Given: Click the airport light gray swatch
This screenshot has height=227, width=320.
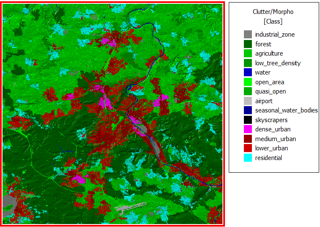Looking at the screenshot, I should [x=248, y=101].
